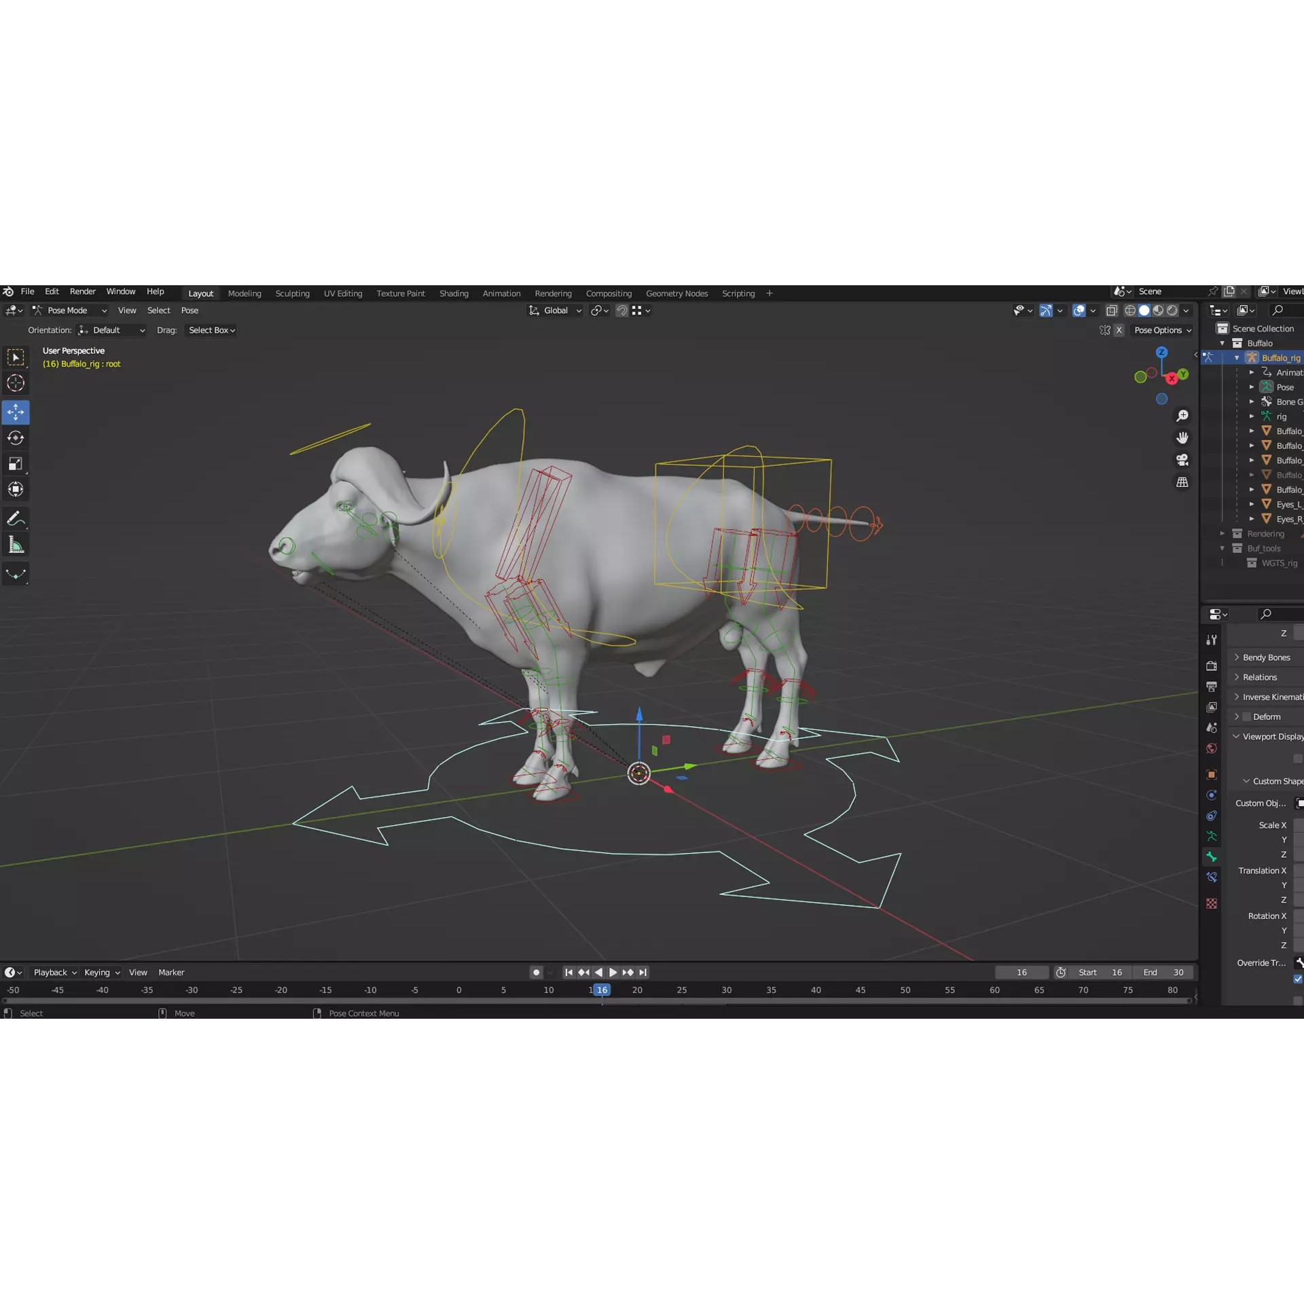Select the Move tool in the toolbar
The image size is (1304, 1304).
pyautogui.click(x=16, y=412)
